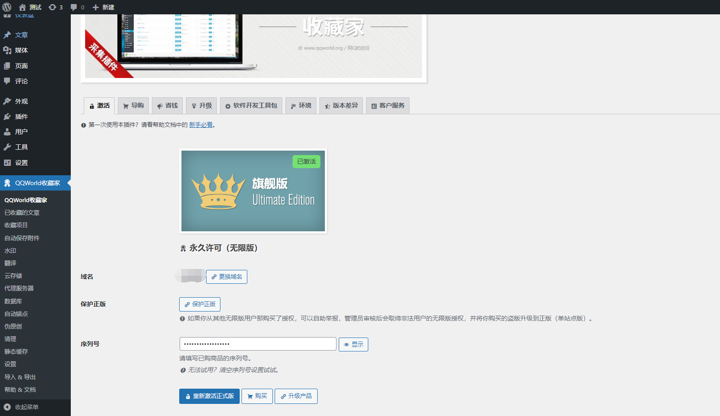Open 水印 watermark settings

[10, 251]
